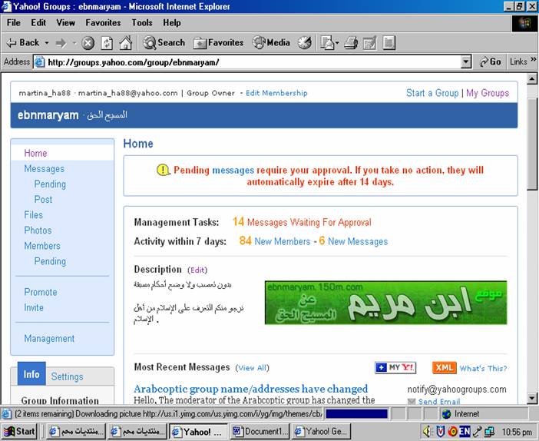Refresh the page using the Refresh icon
This screenshot has height=441, width=539.
107,43
